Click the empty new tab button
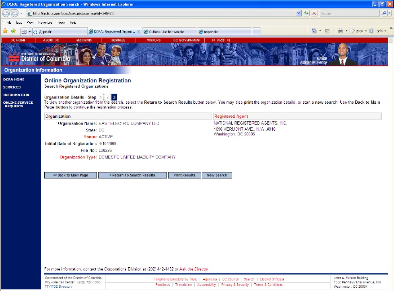Screen dimensions: 395x291 point(257,32)
